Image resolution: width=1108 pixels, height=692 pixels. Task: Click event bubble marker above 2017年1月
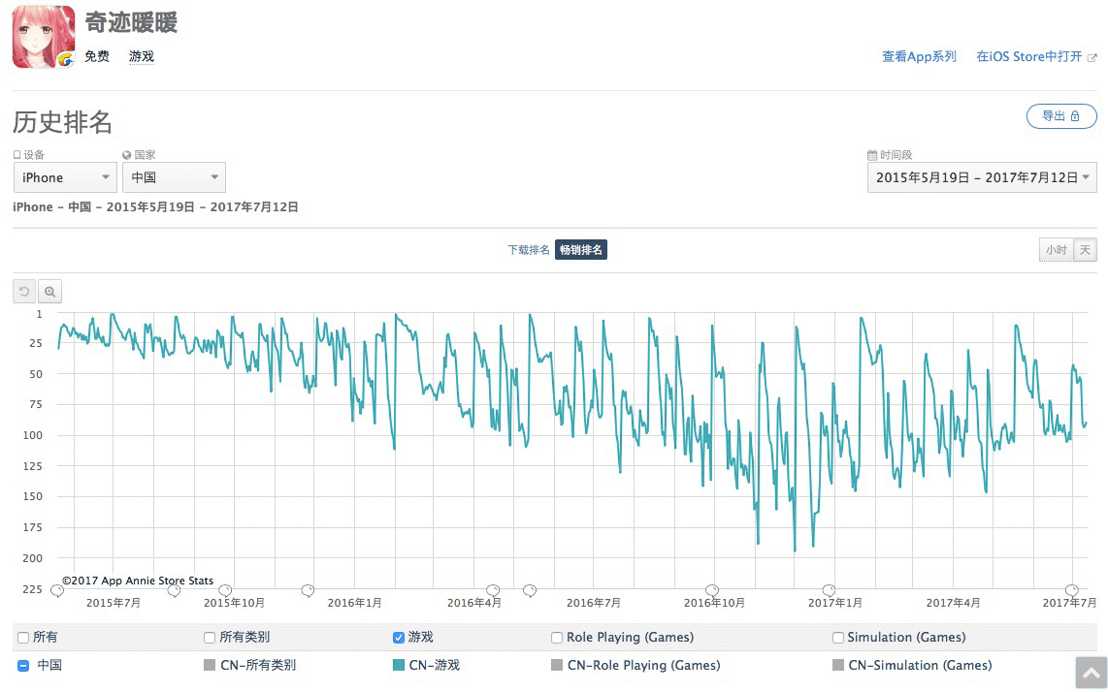point(829,590)
